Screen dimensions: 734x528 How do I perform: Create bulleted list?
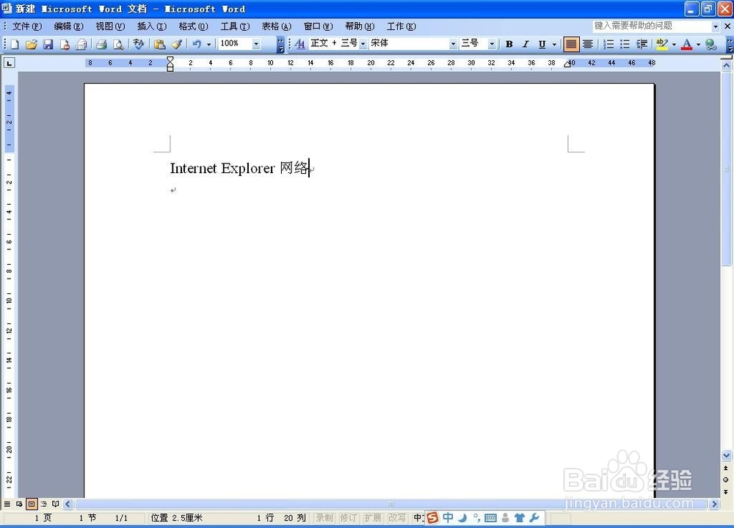pos(625,45)
